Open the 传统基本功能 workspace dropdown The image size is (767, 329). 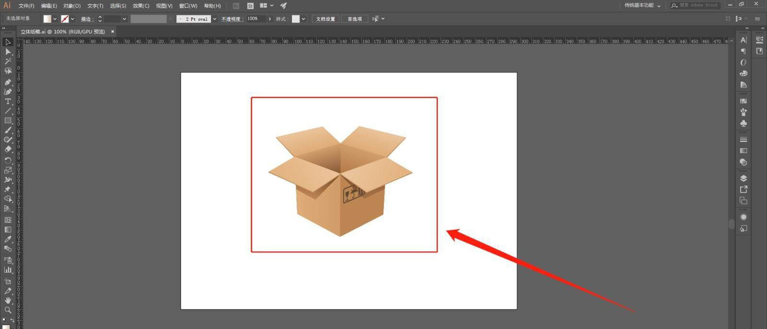coord(642,5)
